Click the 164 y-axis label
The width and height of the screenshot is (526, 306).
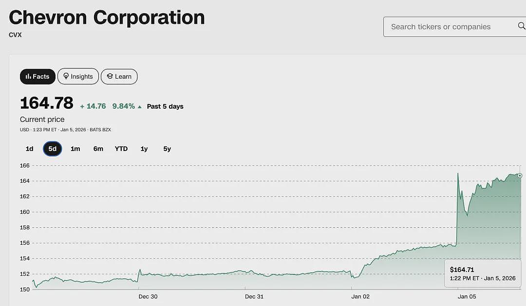tap(25, 181)
